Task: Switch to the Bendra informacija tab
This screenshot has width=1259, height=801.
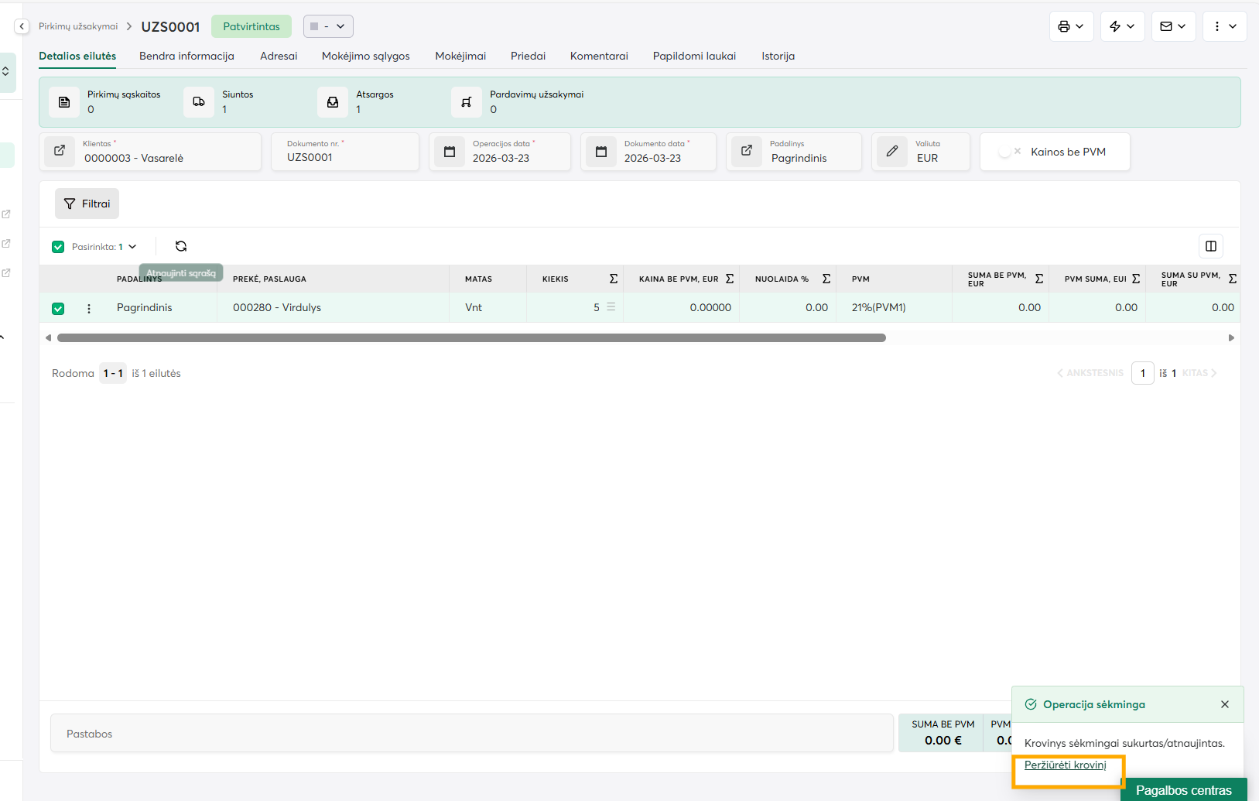Action: pos(186,56)
